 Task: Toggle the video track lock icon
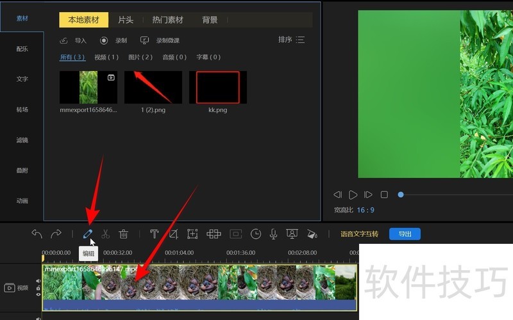click(x=38, y=288)
